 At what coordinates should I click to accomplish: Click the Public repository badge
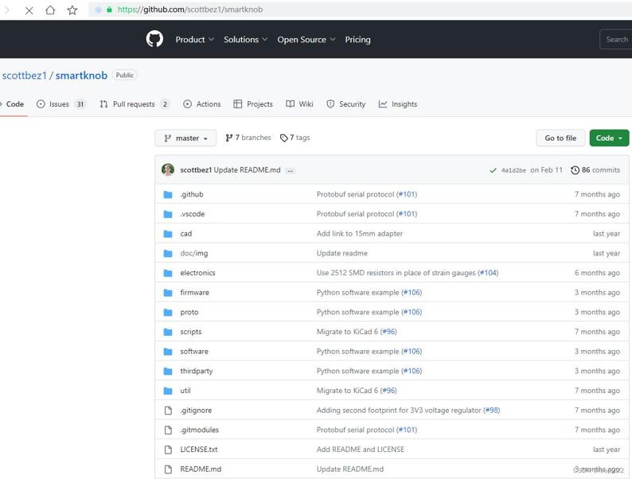point(124,76)
